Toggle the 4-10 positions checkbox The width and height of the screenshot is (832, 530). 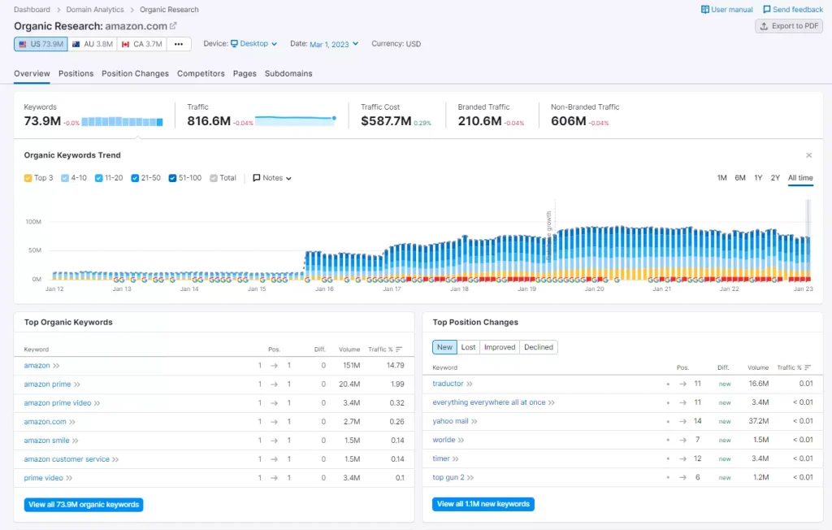click(x=65, y=178)
